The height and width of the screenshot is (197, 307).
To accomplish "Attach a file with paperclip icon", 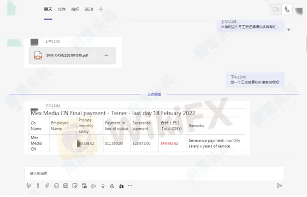I will (47, 186).
